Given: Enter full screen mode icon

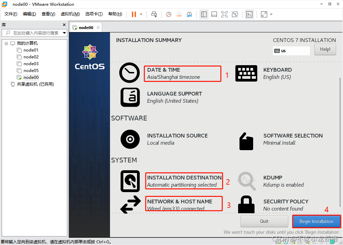Looking at the screenshot, I should [224, 14].
